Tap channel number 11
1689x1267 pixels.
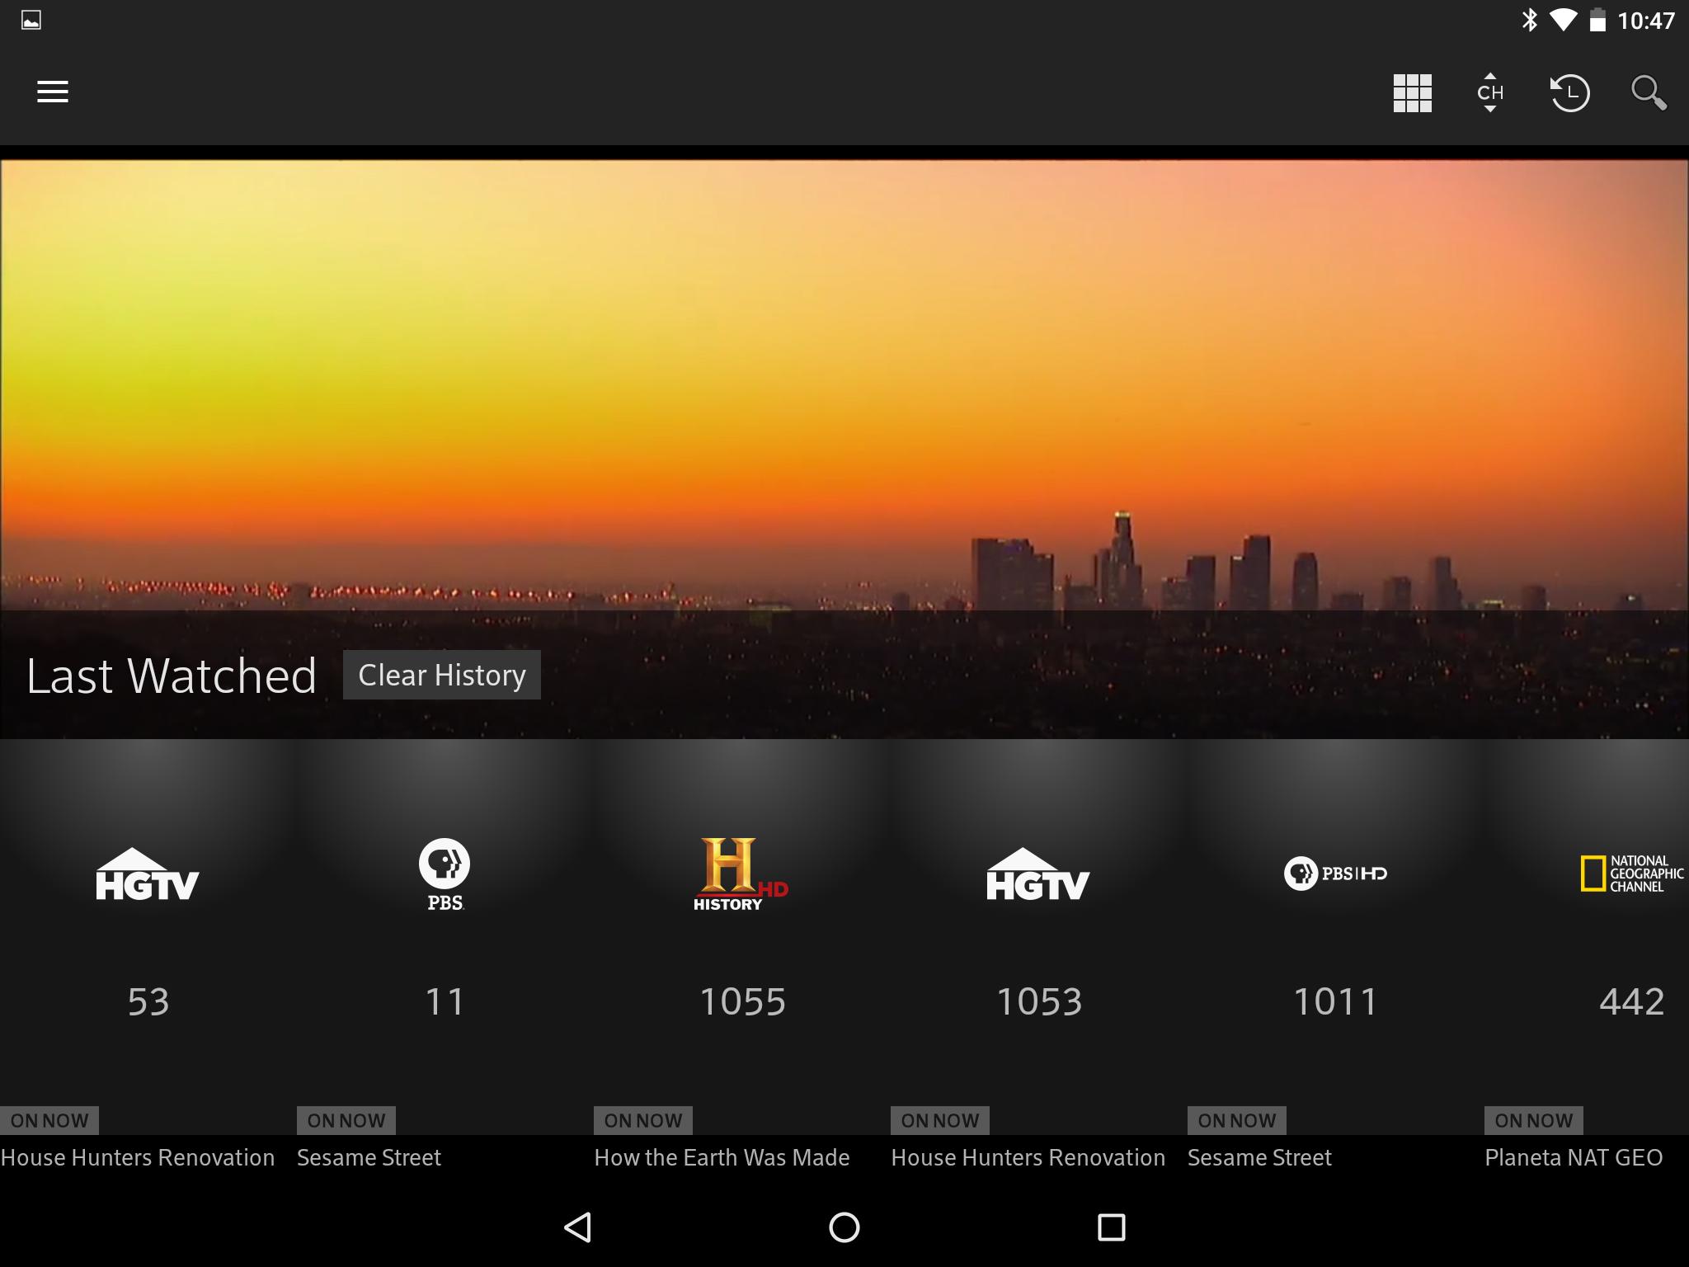[445, 1001]
